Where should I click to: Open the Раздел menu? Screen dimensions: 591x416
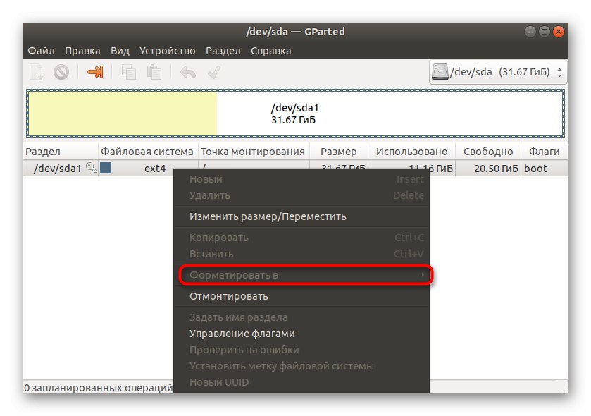(x=223, y=51)
